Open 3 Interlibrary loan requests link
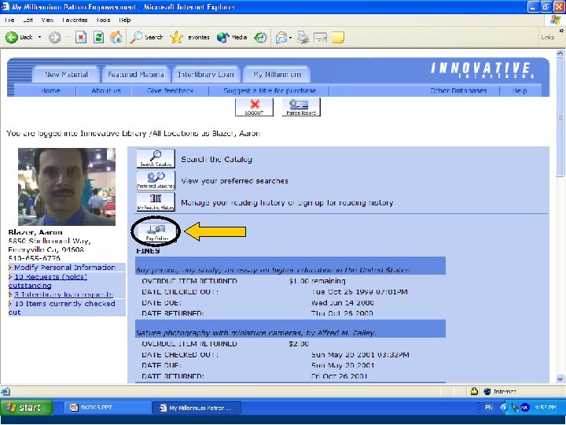The width and height of the screenshot is (566, 425). click(64, 294)
